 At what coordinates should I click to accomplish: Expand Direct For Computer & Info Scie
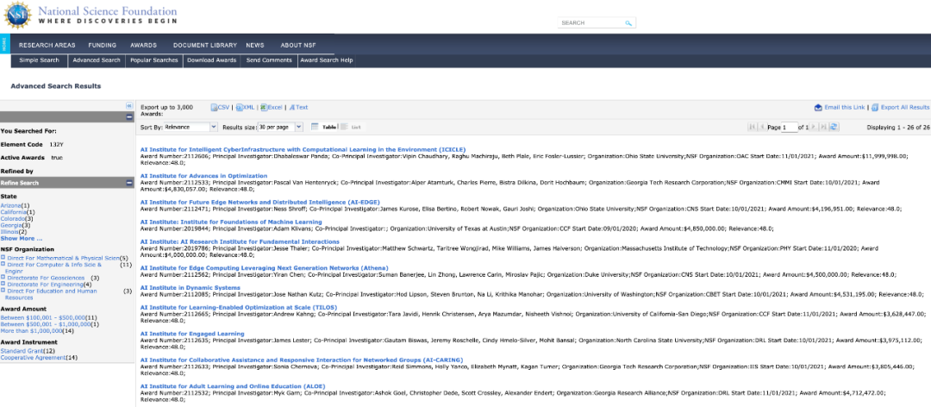coord(3,265)
